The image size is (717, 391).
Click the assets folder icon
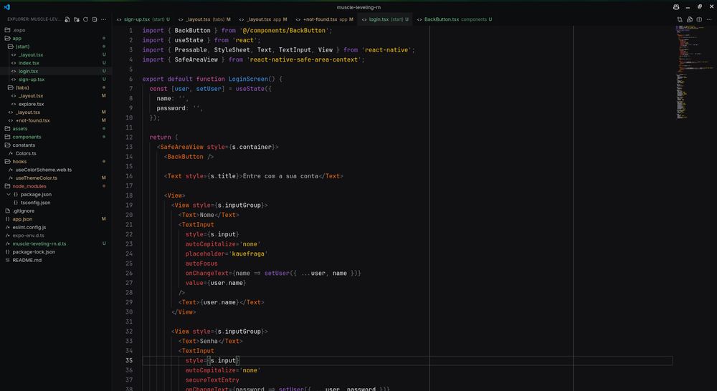pyautogui.click(x=7, y=129)
